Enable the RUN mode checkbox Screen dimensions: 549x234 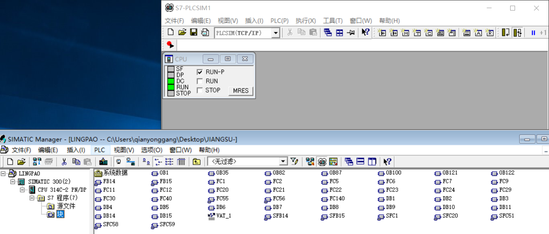coord(200,81)
